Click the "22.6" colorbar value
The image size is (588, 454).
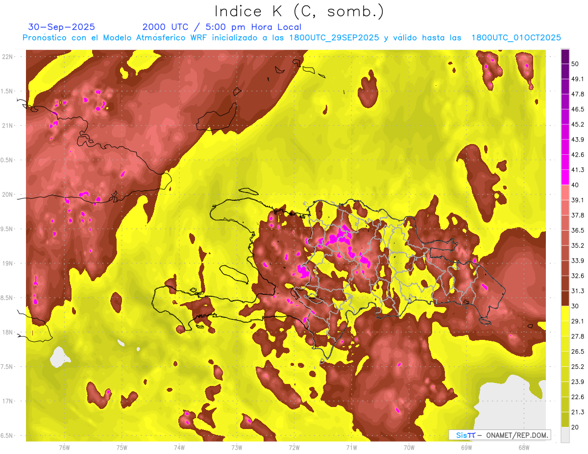point(578,397)
